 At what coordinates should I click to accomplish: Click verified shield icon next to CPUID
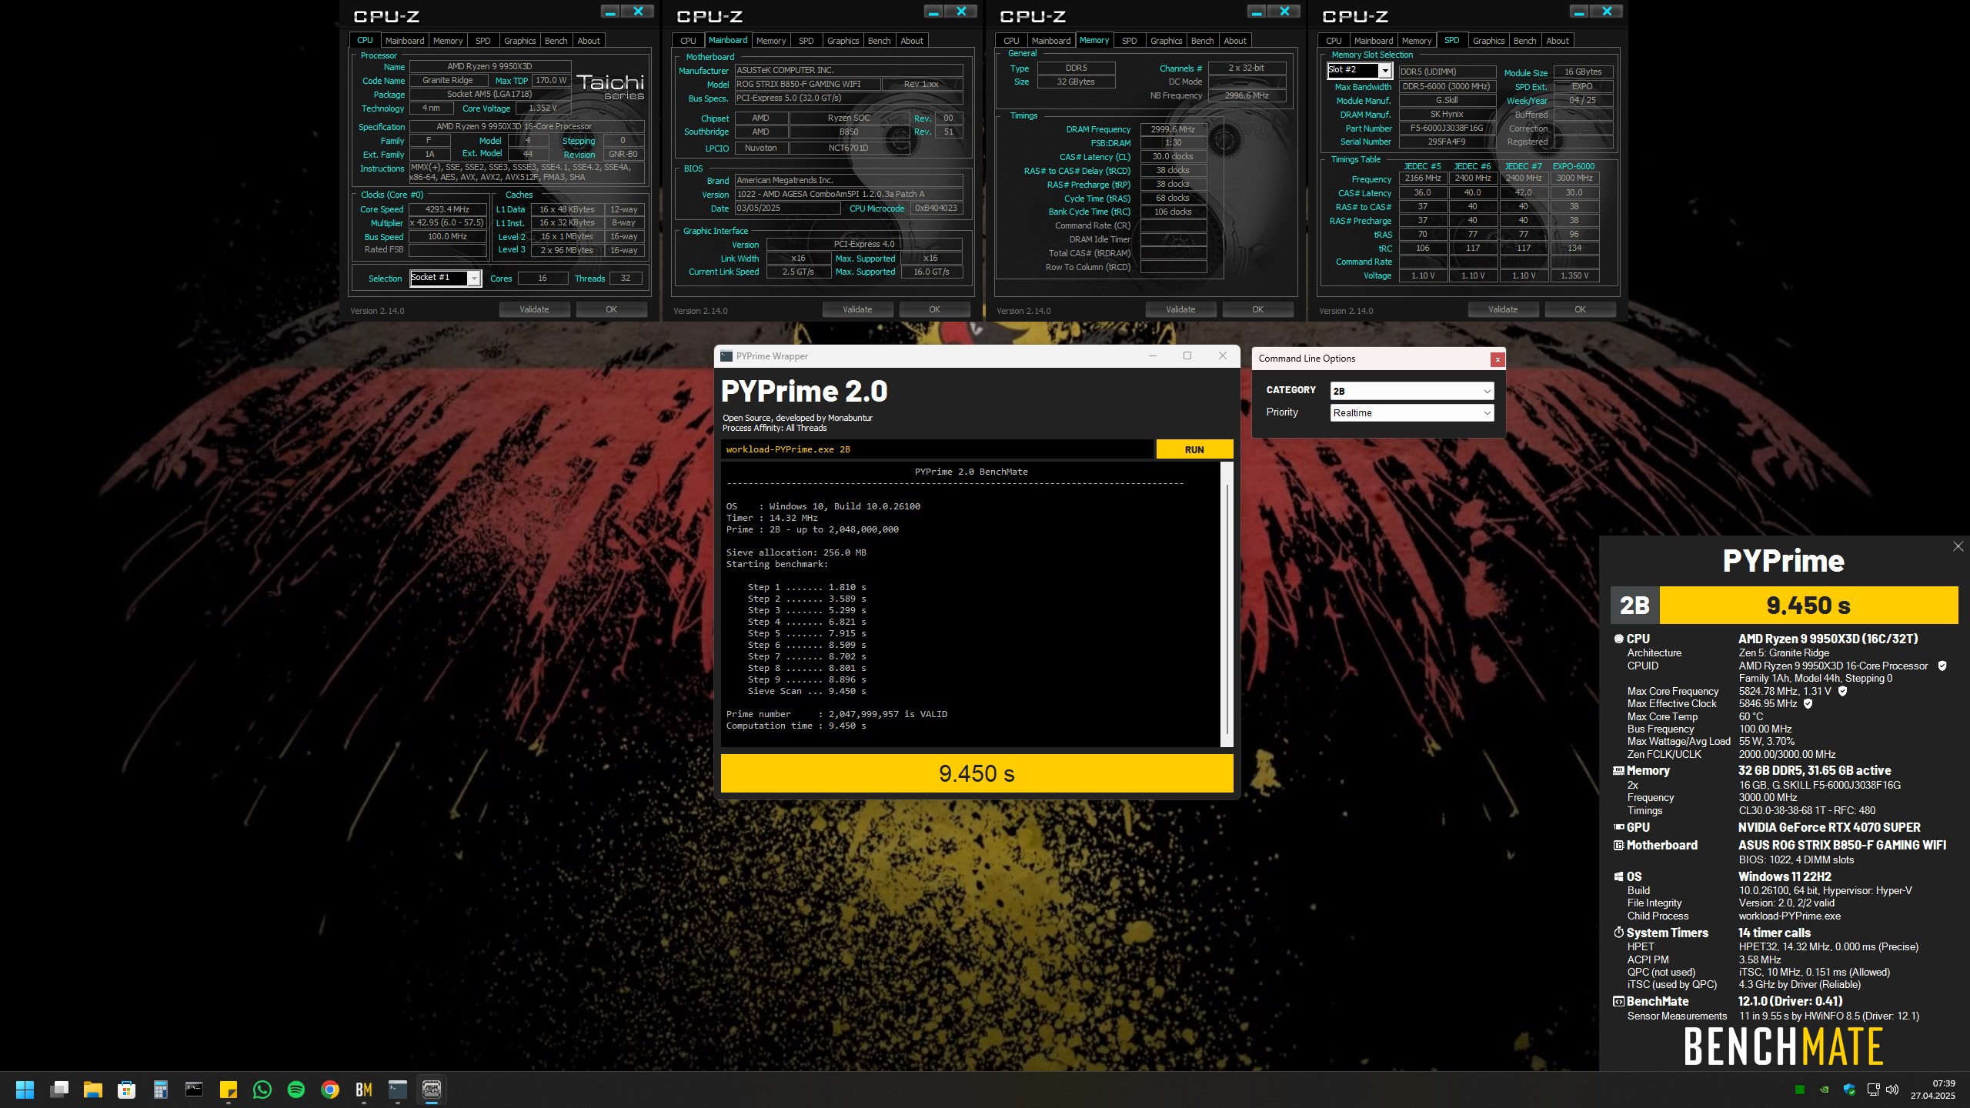(1942, 666)
